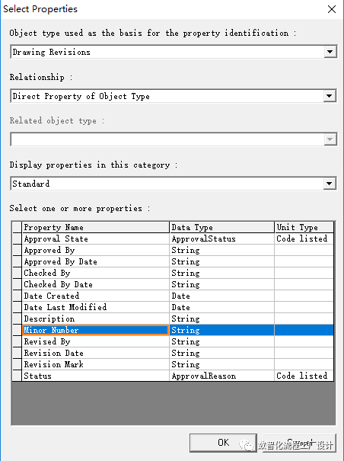Open the Display properties category Standard dropdown arrow

tap(330, 184)
